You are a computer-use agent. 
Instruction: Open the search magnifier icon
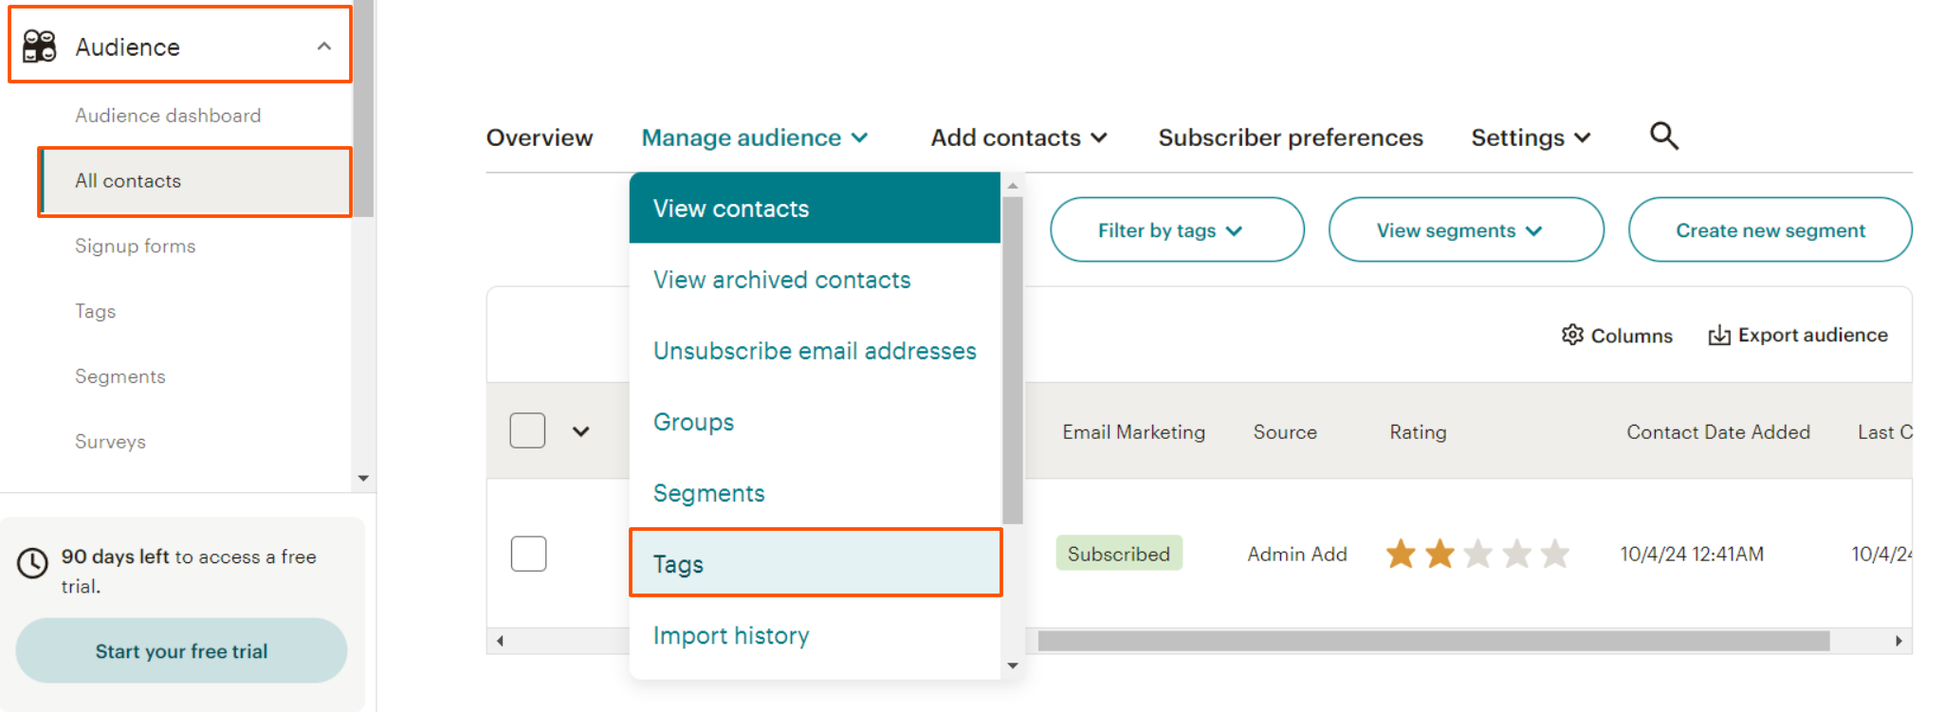coord(1663,137)
